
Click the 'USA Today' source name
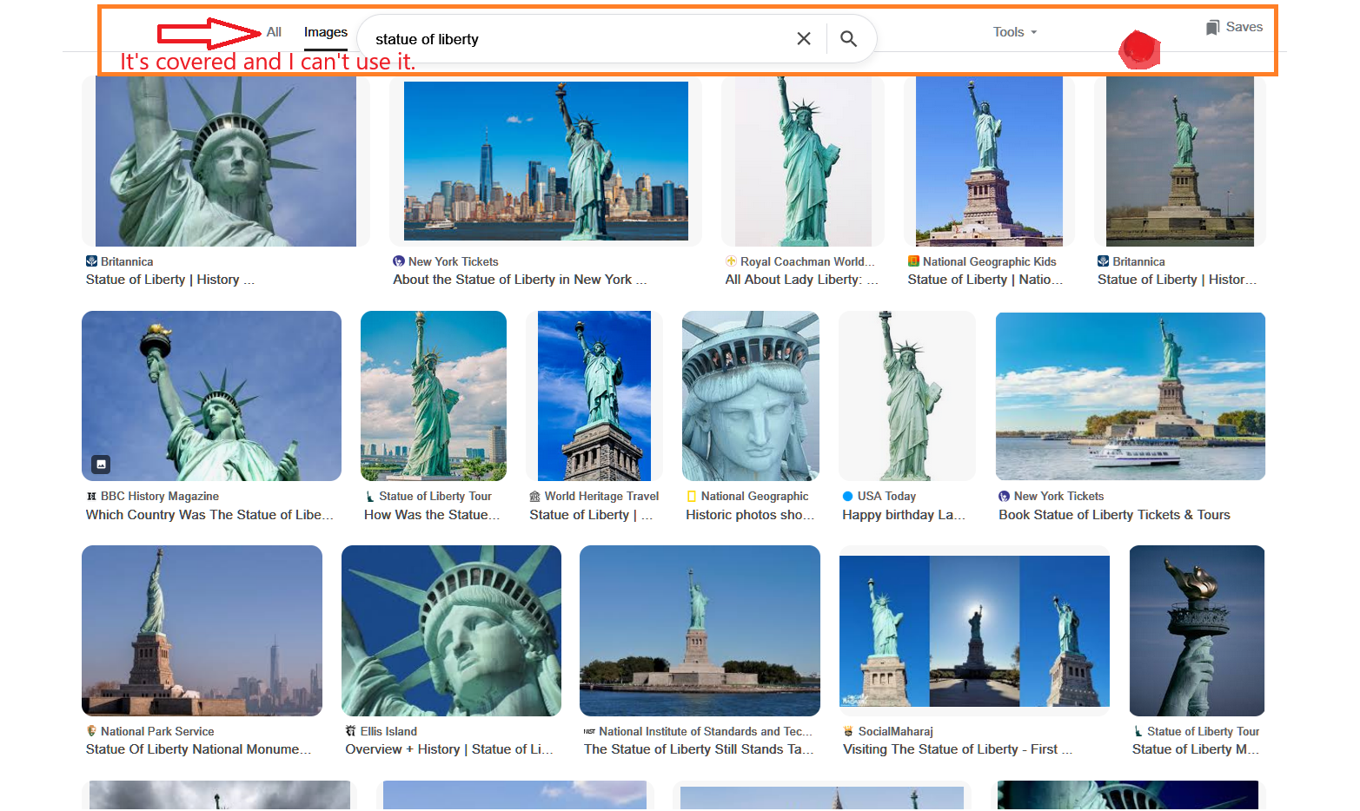coord(886,496)
